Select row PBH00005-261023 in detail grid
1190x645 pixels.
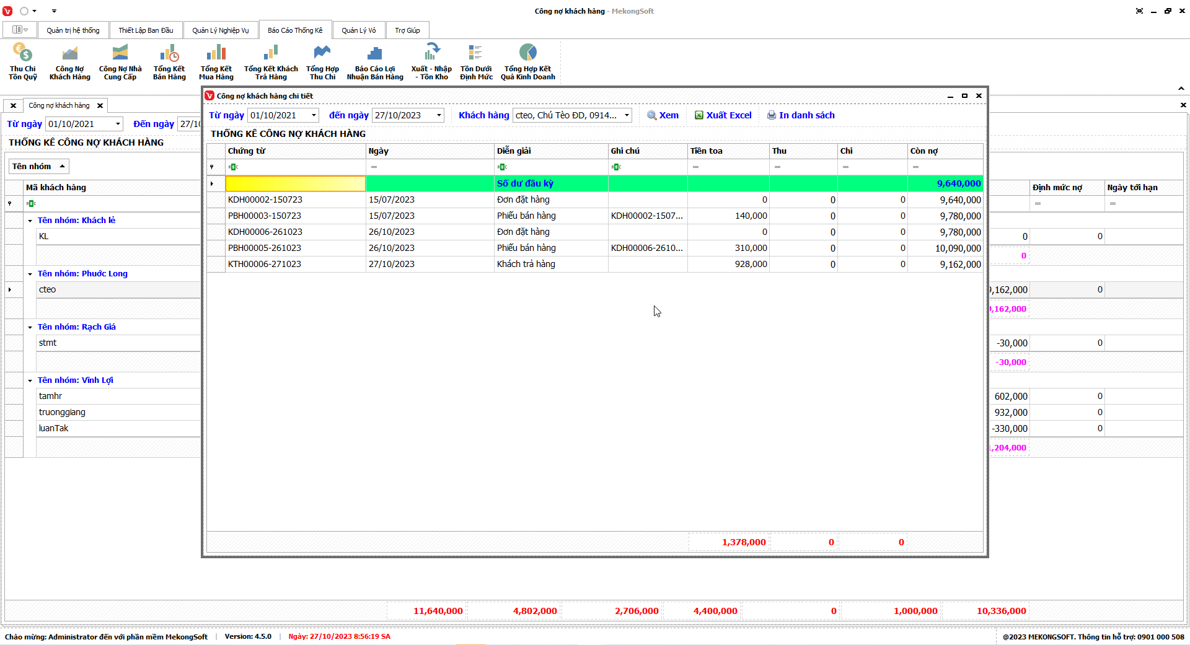pos(265,248)
